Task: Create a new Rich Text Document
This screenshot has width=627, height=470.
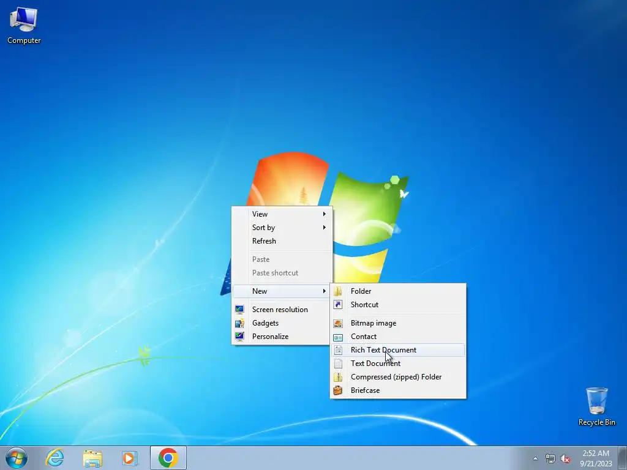Action: point(398,350)
